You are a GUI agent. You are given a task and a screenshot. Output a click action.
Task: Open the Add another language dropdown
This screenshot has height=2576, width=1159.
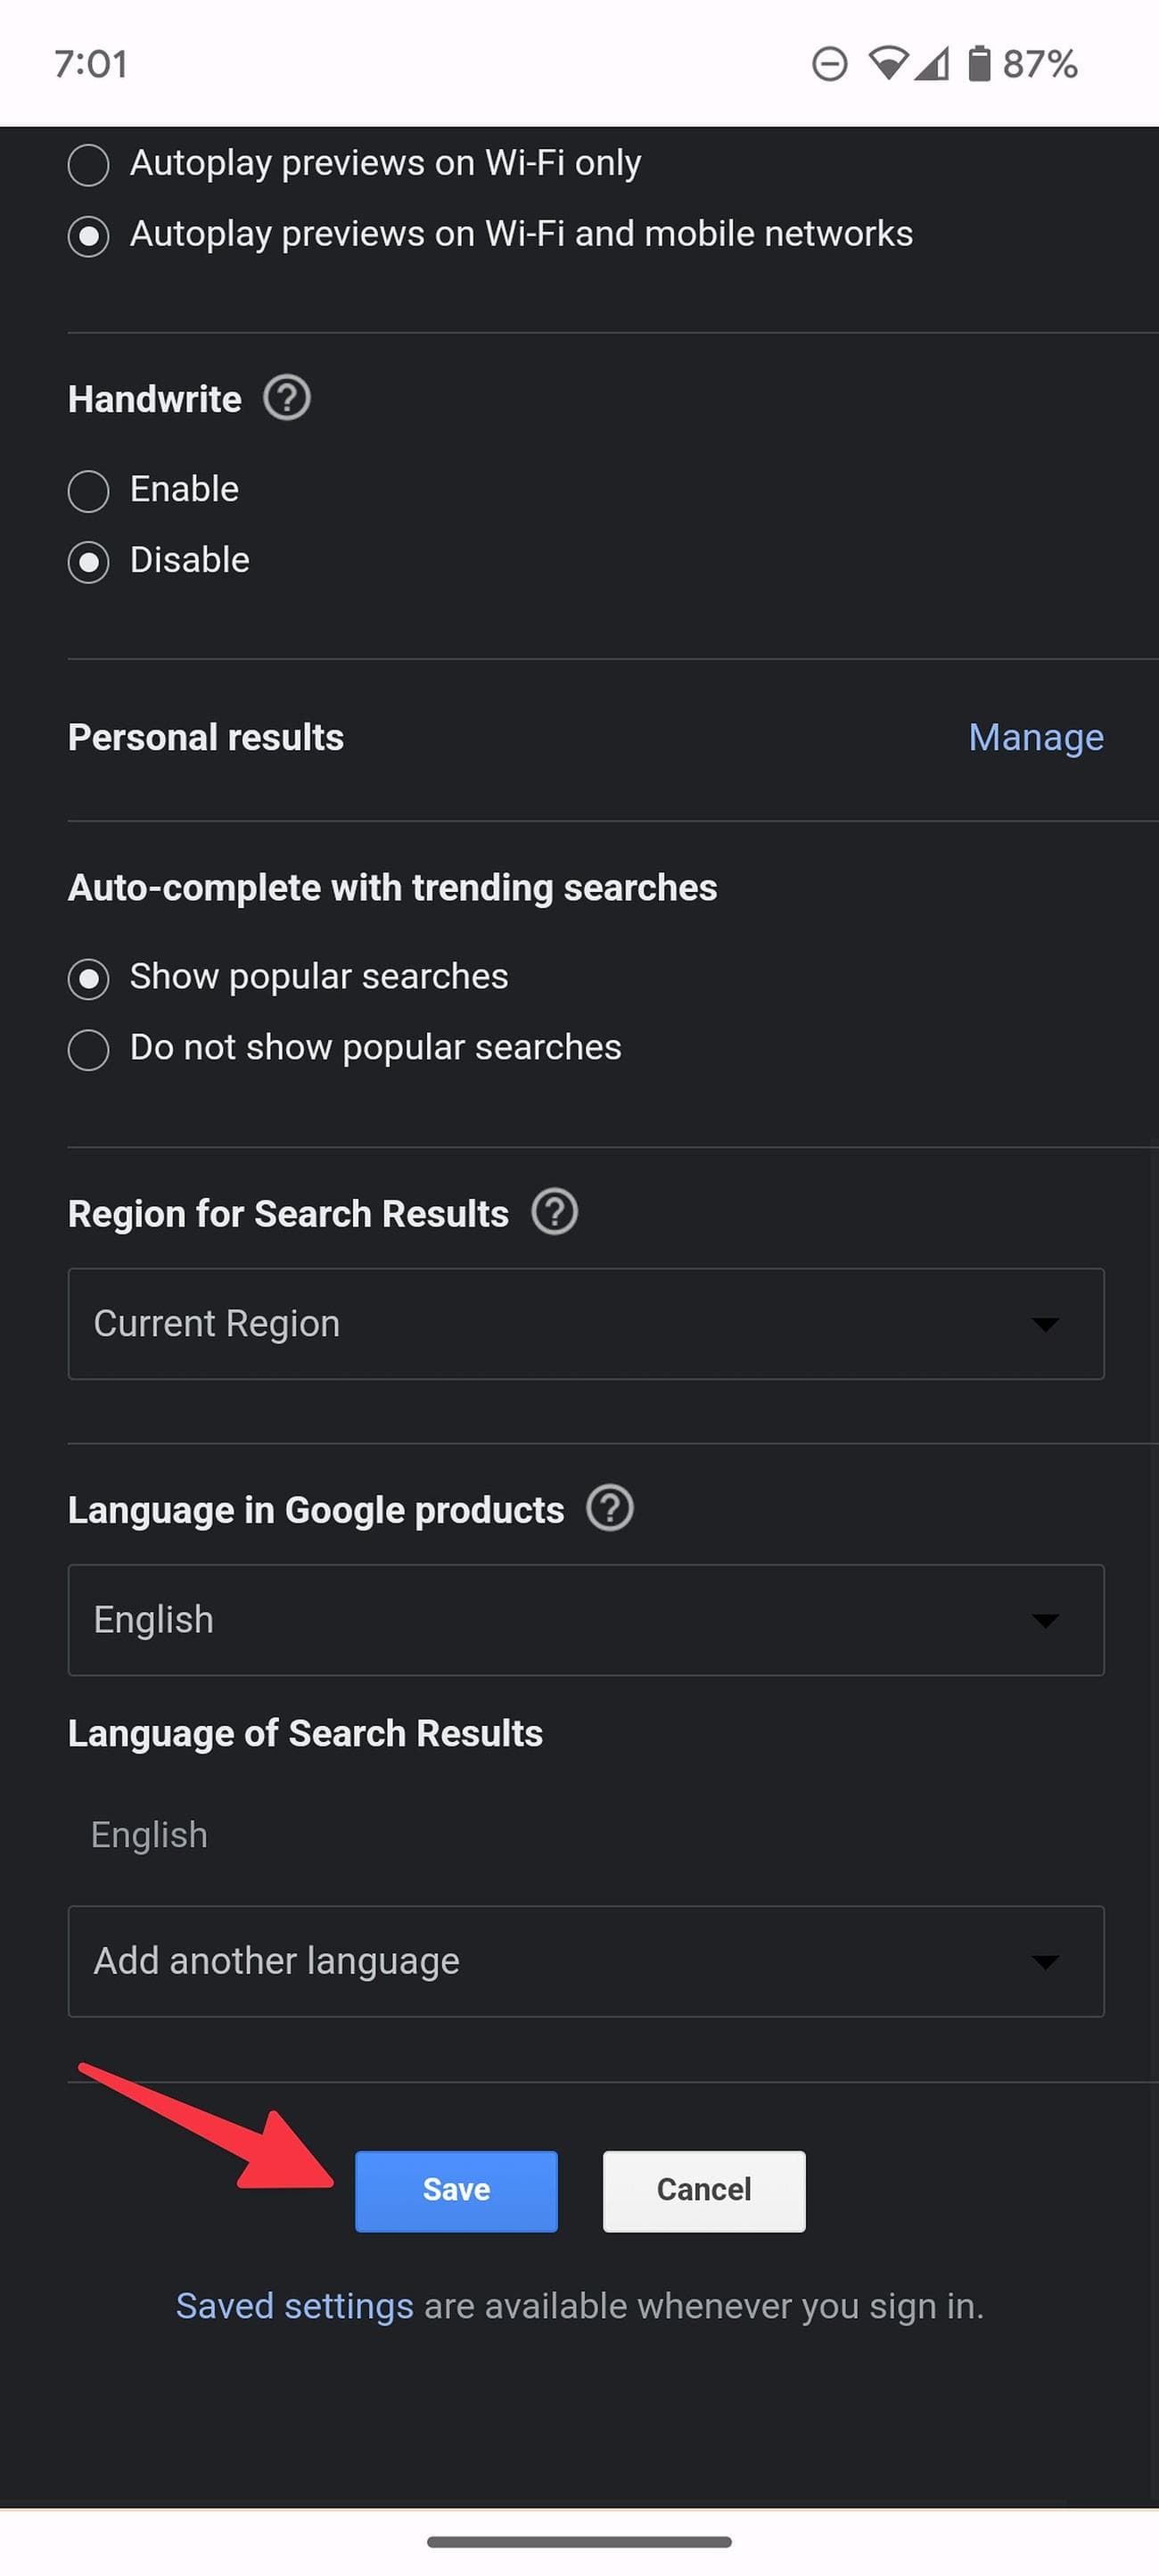pos(585,1961)
